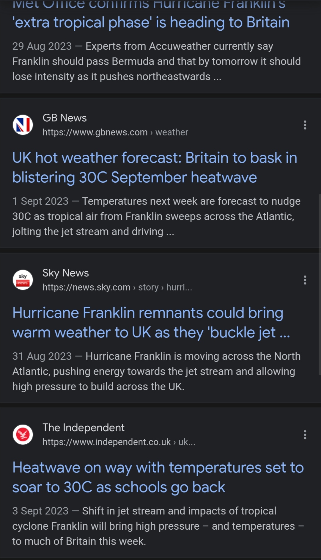Click the Sky News site favicon
321x560 pixels.
click(x=23, y=280)
